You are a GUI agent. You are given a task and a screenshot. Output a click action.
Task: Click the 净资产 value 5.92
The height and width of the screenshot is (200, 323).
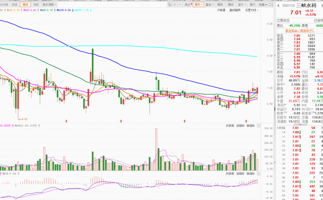(x=297, y=105)
